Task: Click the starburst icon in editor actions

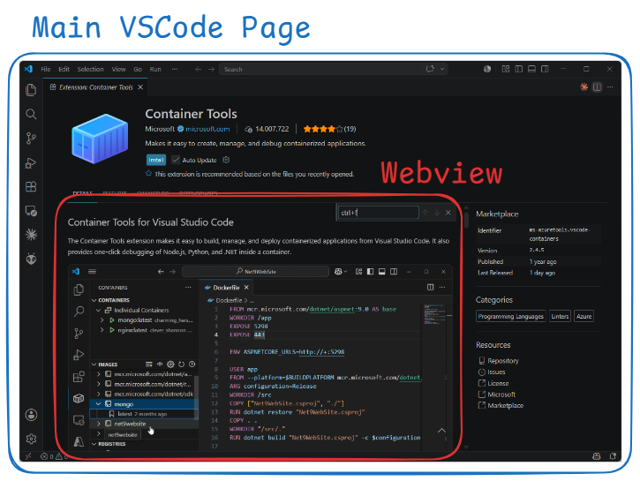Action: click(584, 86)
